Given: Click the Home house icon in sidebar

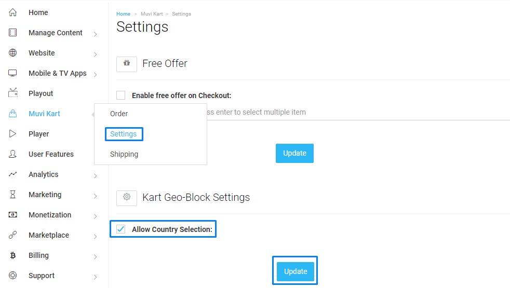Looking at the screenshot, I should (12, 12).
